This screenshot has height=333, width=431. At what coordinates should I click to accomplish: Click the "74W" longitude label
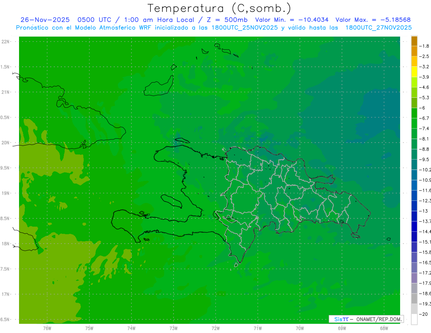[x=131, y=328]
